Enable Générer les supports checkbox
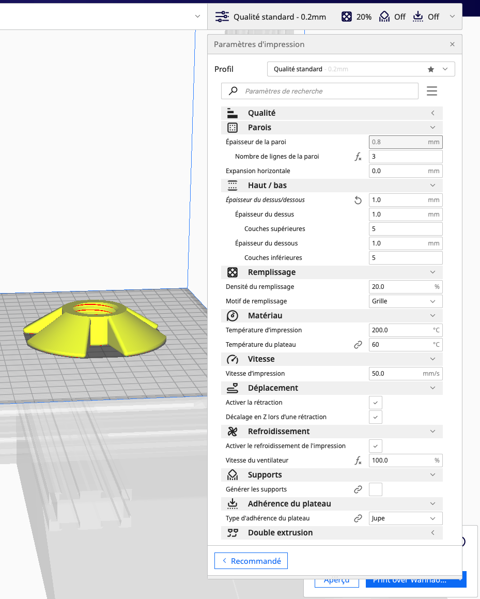Viewport: 480px width, 599px height. (x=375, y=489)
